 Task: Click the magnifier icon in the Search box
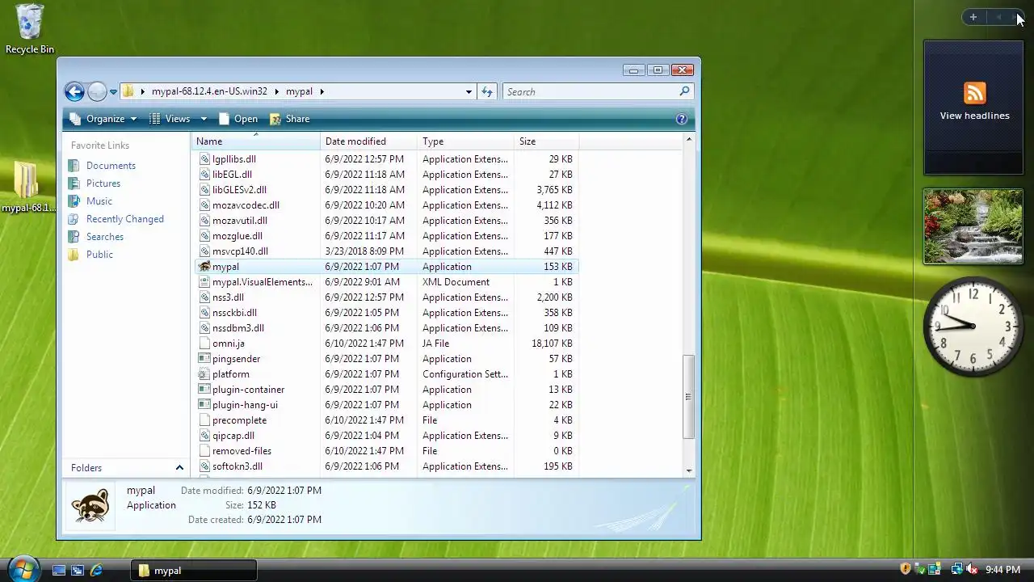(x=684, y=91)
